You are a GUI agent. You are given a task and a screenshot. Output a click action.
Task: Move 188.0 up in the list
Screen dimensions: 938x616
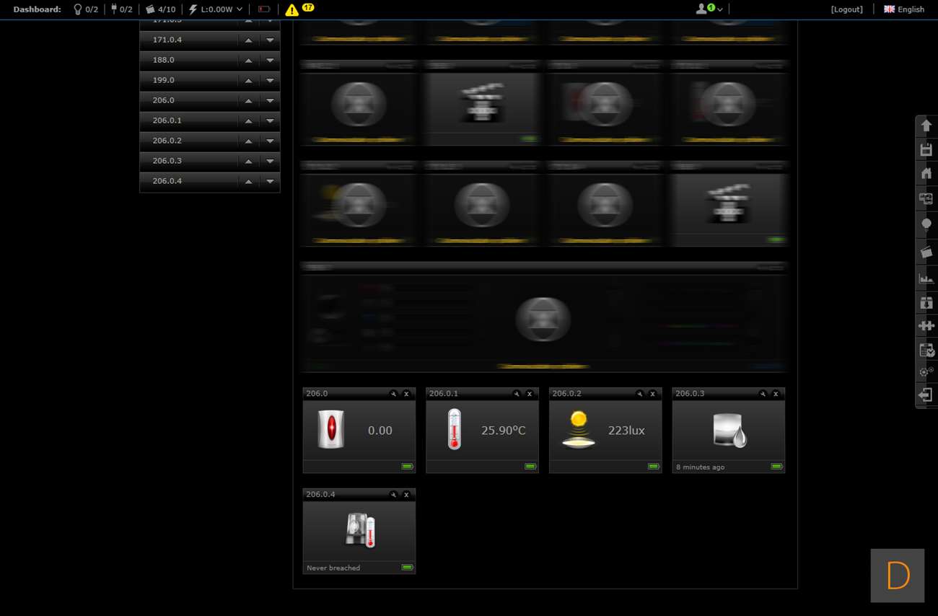[248, 61]
